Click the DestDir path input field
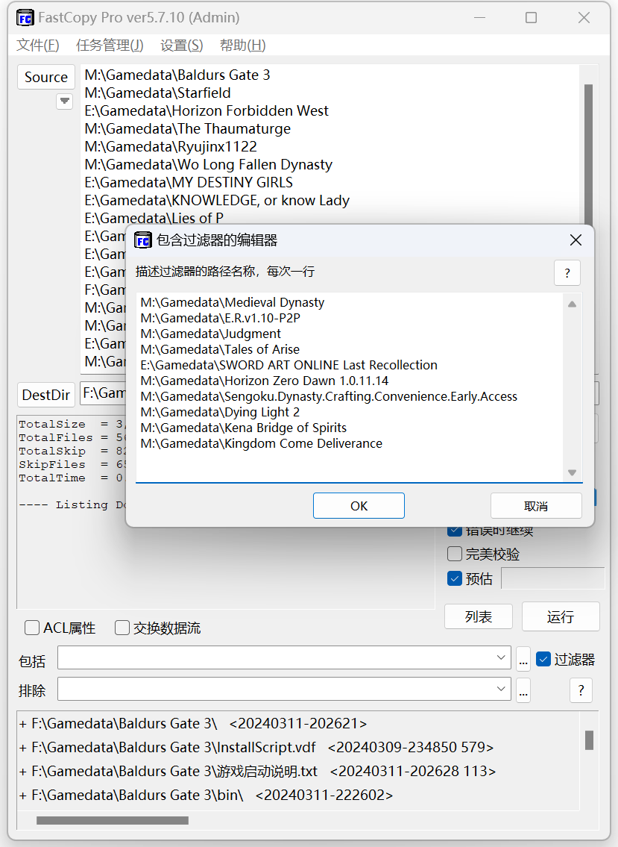The height and width of the screenshot is (847, 618). 103,393
